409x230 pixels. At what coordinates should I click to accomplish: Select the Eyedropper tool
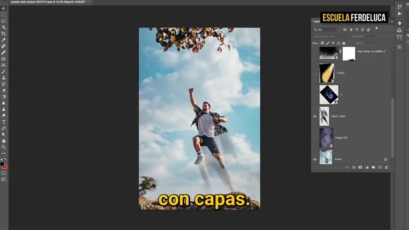pyautogui.click(x=3, y=40)
